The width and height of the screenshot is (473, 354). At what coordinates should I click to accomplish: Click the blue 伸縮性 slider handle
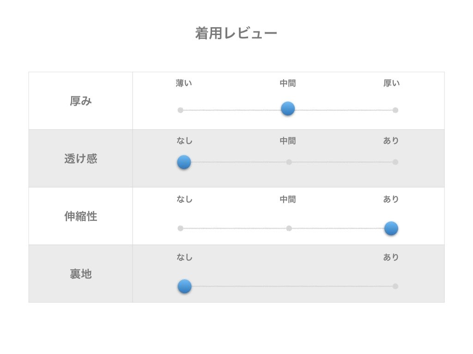(x=391, y=228)
